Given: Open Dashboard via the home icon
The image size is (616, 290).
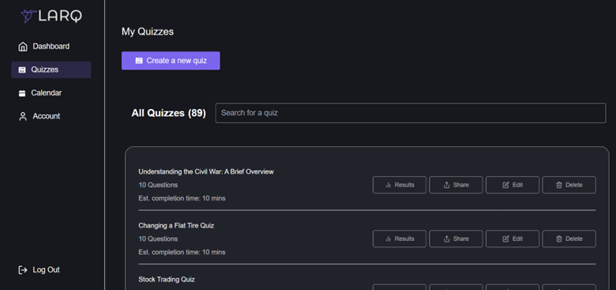Looking at the screenshot, I should (23, 47).
